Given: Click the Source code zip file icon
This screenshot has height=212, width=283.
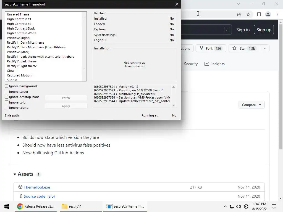Looking at the screenshot, I should (x=20, y=196).
